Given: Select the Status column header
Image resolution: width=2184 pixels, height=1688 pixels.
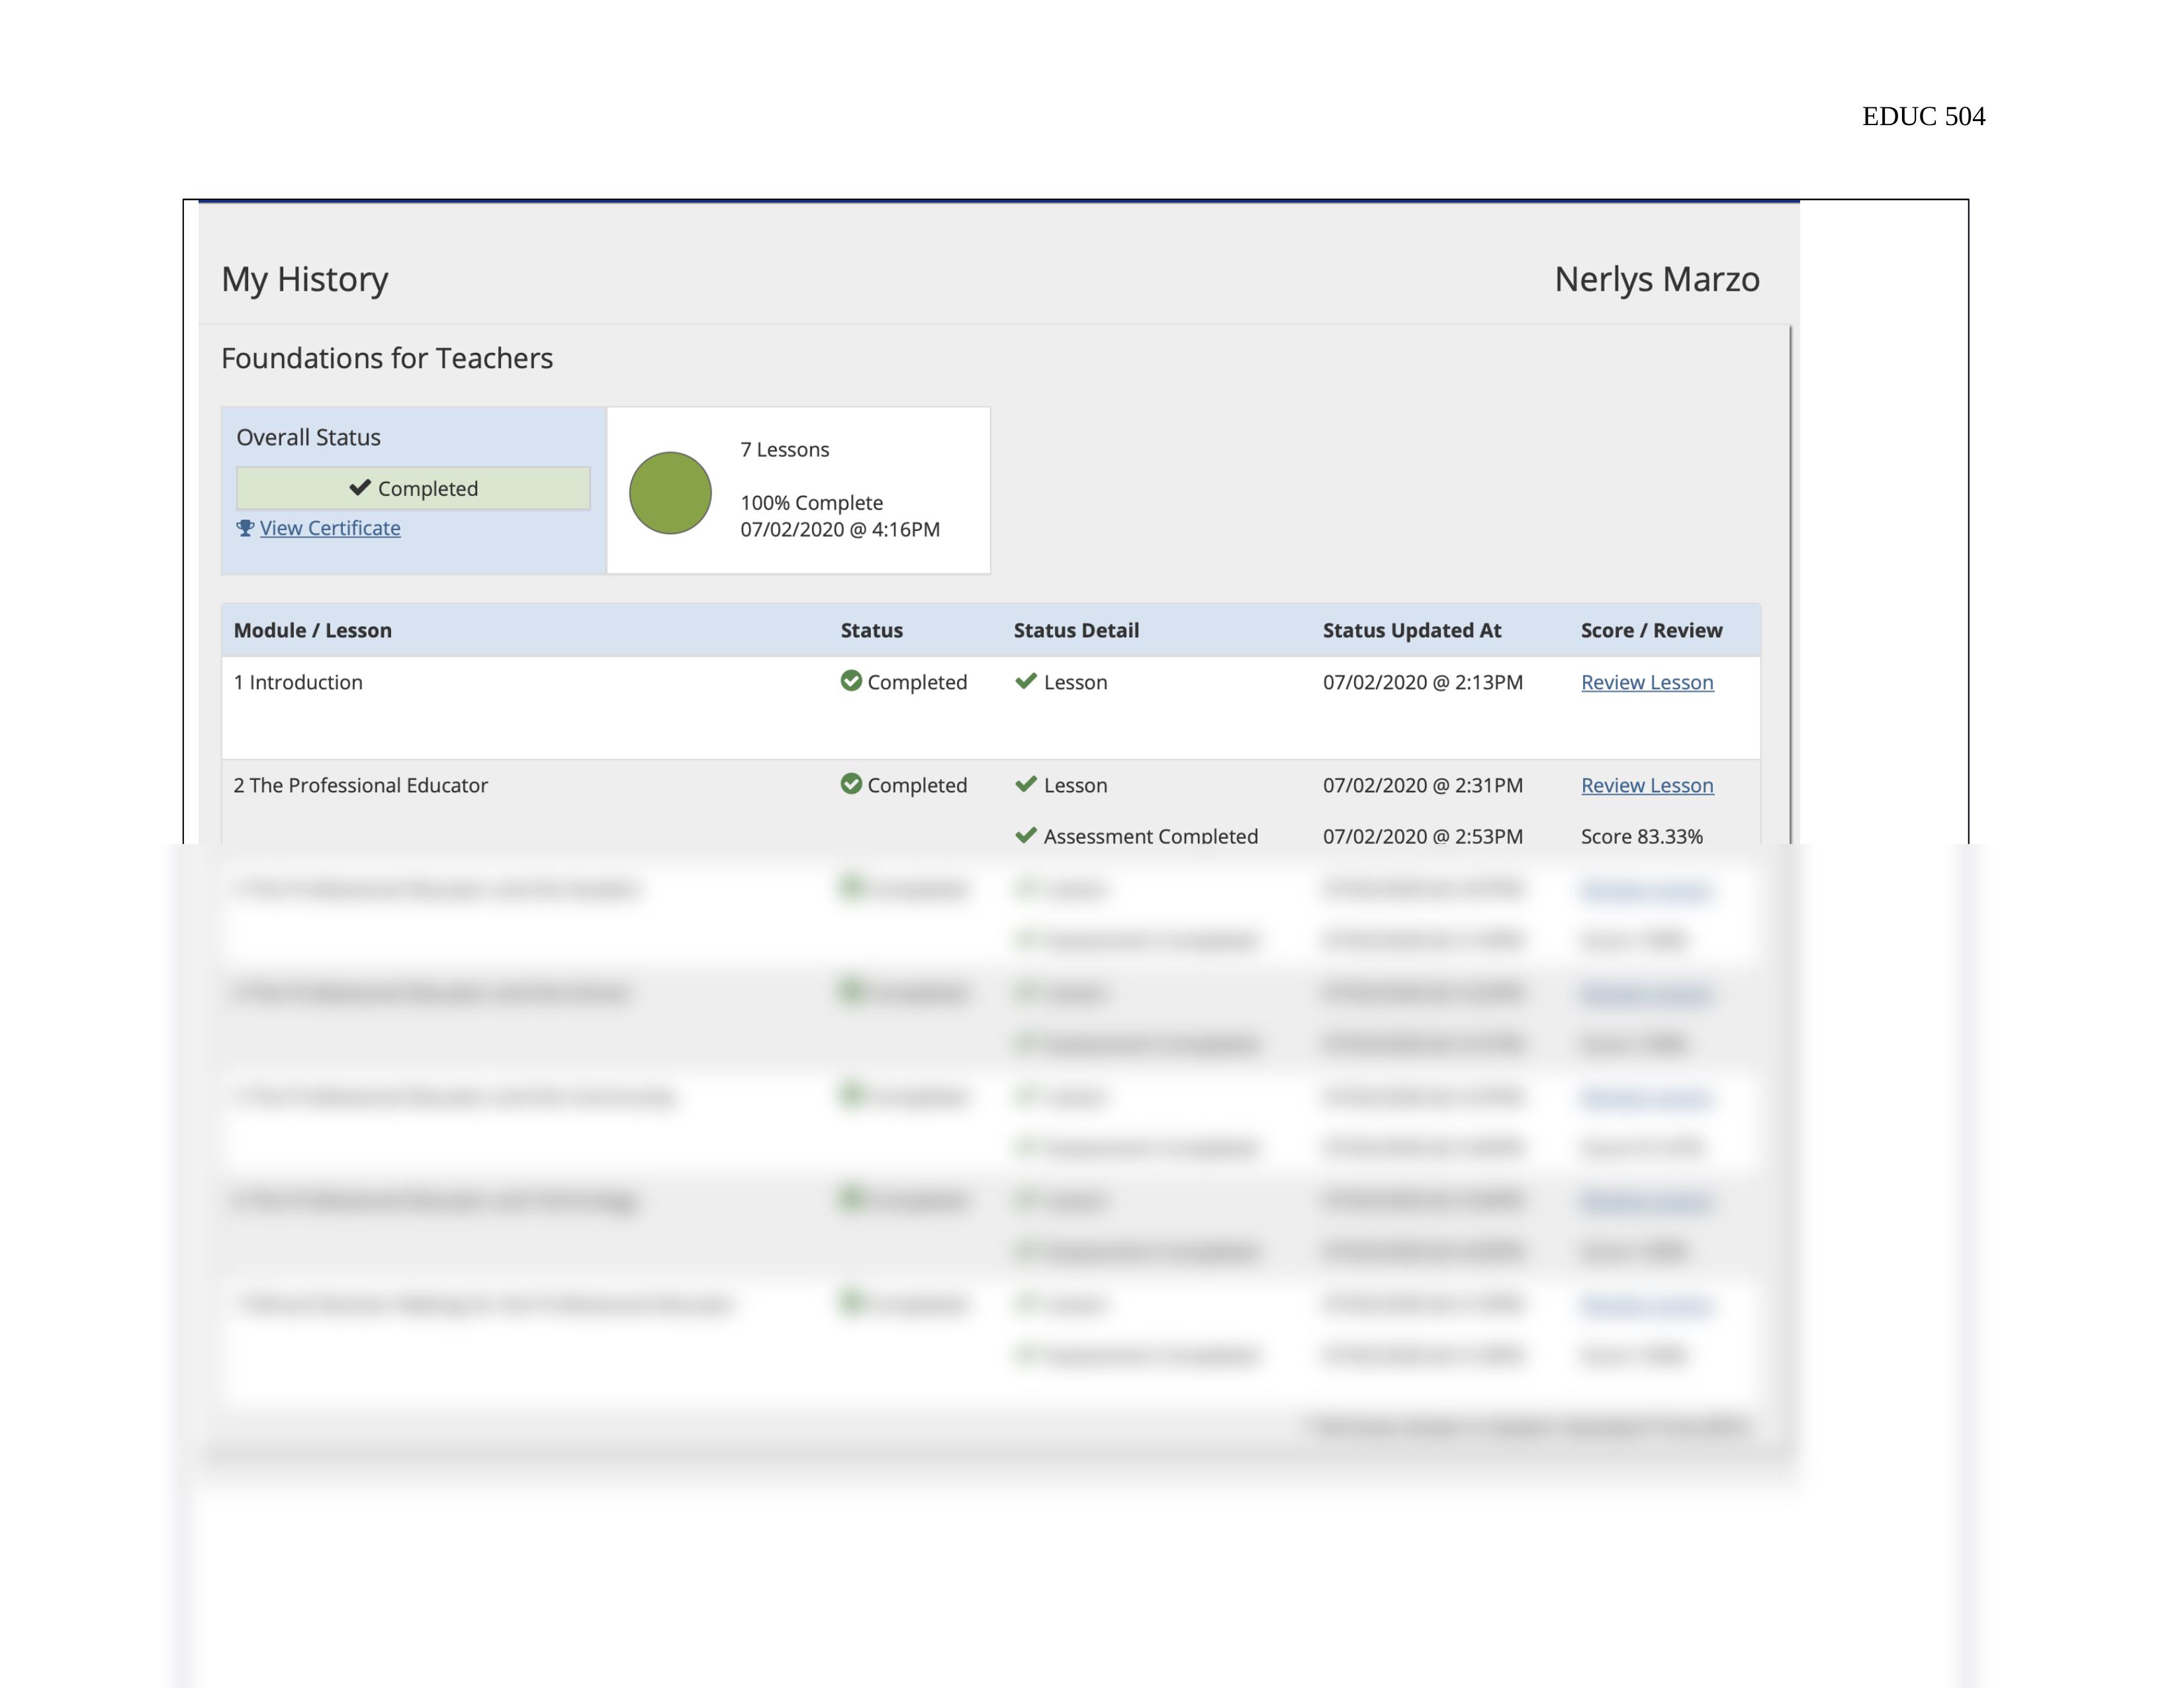Looking at the screenshot, I should pos(871,630).
